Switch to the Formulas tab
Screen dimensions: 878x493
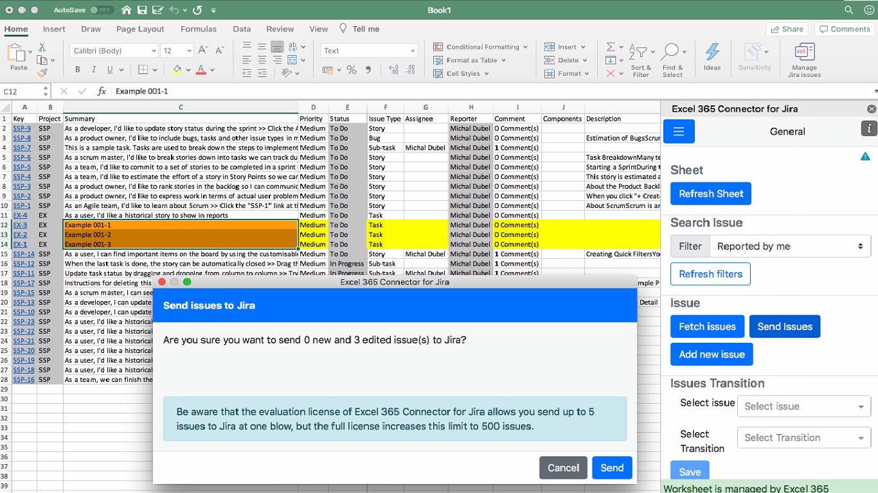click(x=199, y=29)
